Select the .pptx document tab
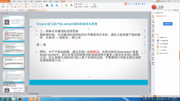Screen dimensions: 180x101 pyautogui.click(x=36, y=10)
